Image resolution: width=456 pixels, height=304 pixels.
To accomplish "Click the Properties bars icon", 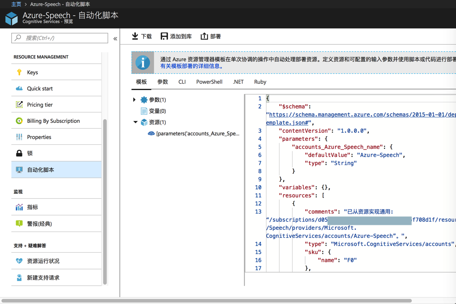I will [19, 137].
